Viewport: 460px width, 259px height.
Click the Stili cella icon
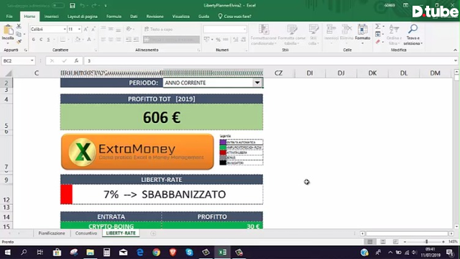point(313,30)
